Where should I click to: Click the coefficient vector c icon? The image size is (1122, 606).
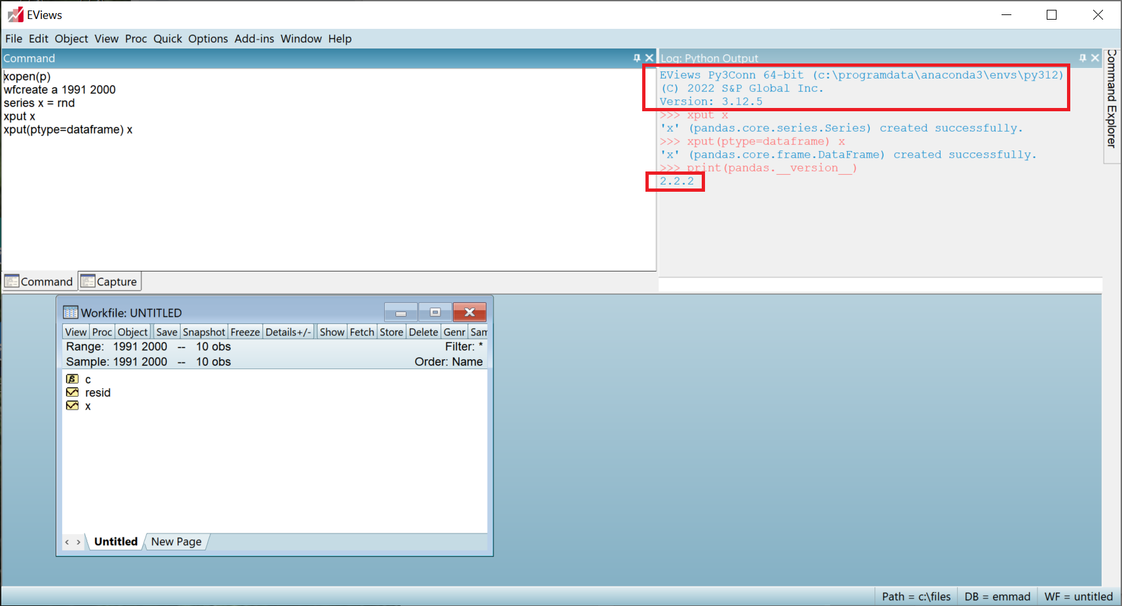72,379
